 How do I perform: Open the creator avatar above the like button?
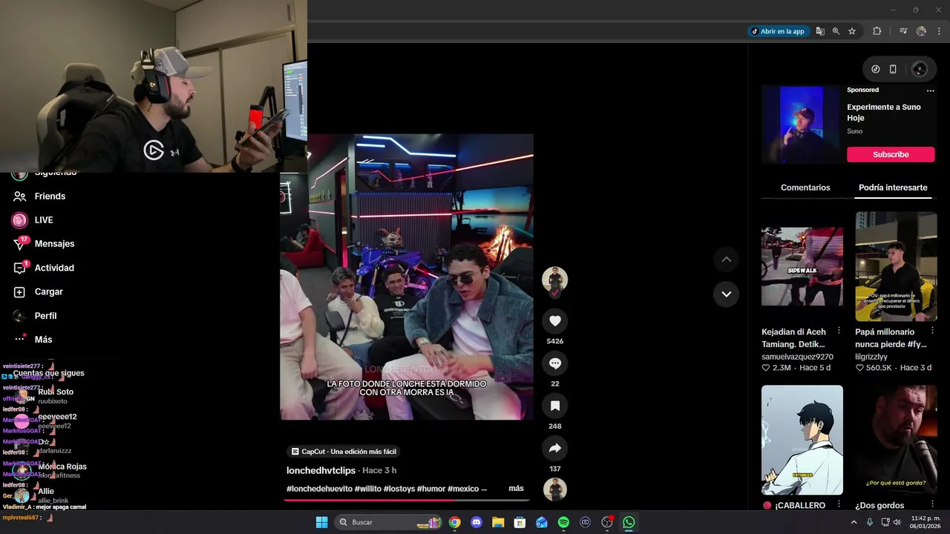(x=554, y=280)
